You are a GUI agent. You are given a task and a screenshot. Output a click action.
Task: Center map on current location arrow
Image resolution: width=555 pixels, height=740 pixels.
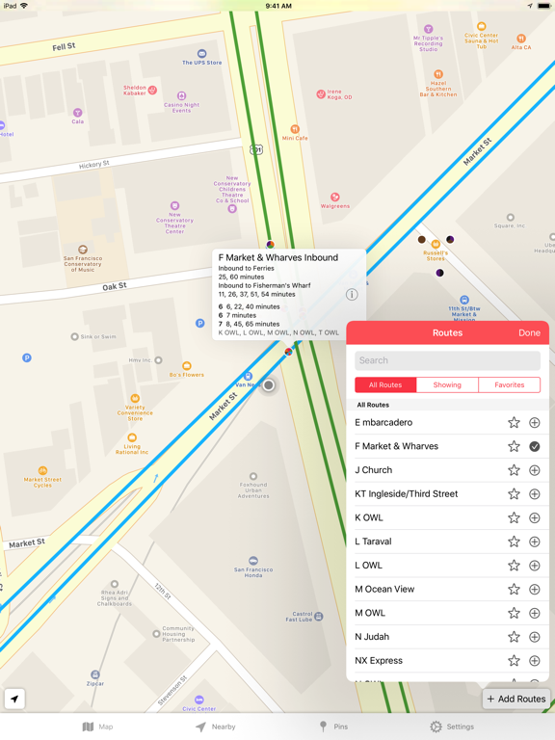point(14,699)
